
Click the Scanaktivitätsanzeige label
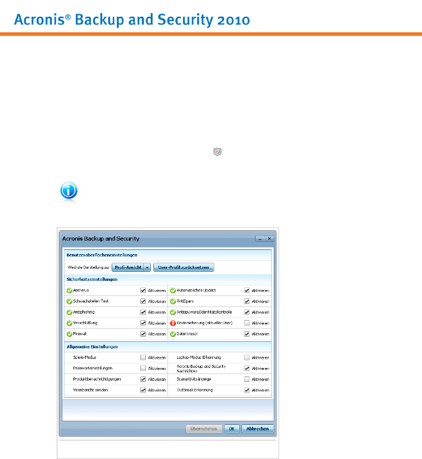click(x=194, y=379)
